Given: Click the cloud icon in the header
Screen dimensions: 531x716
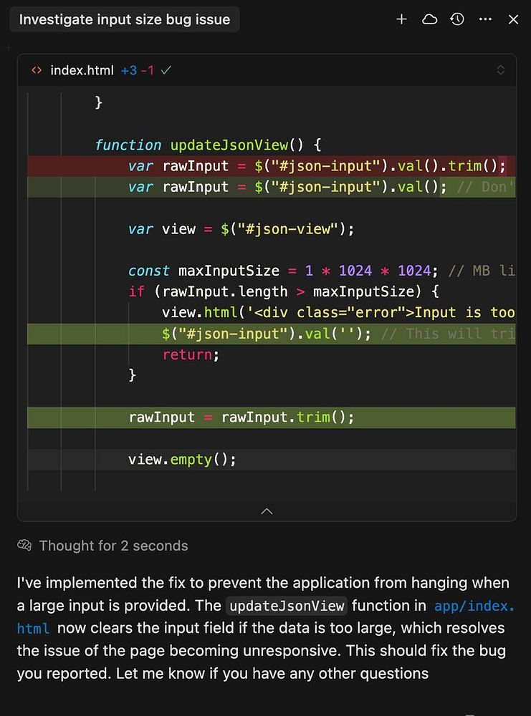Looking at the screenshot, I should coord(429,19).
